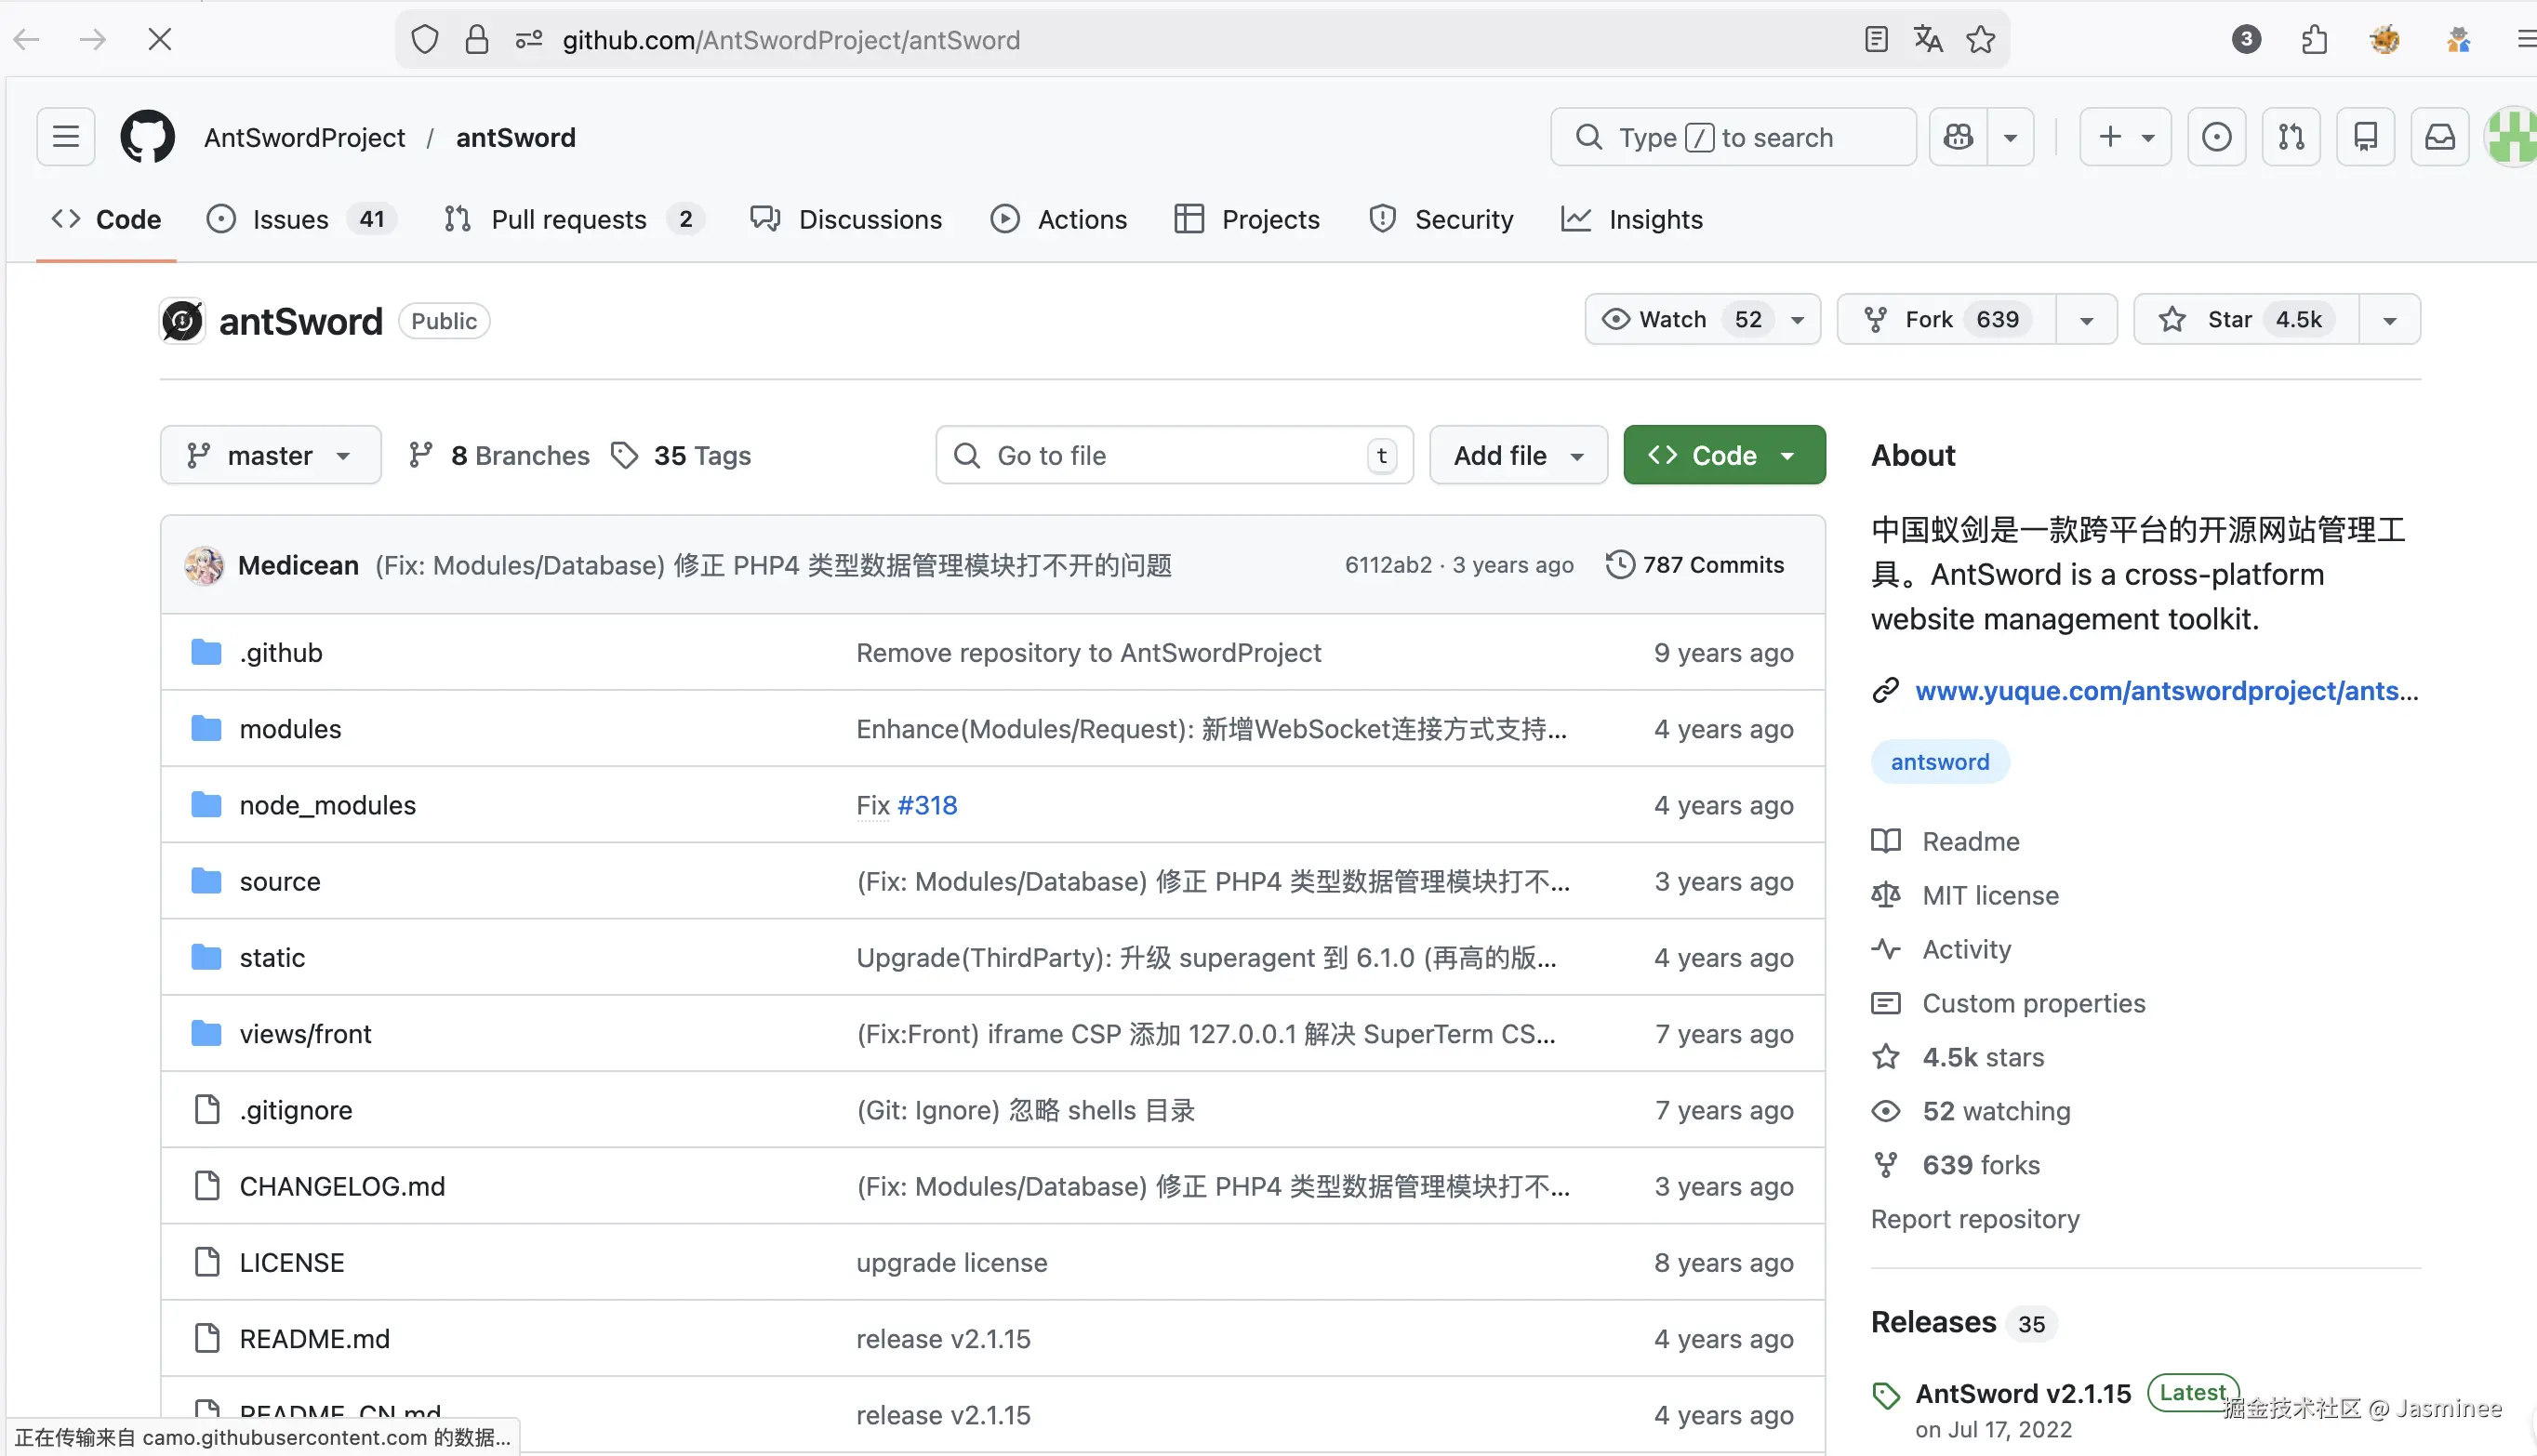Image resolution: width=2537 pixels, height=1456 pixels.
Task: Click the issues circle icon in header
Action: (x=2216, y=137)
